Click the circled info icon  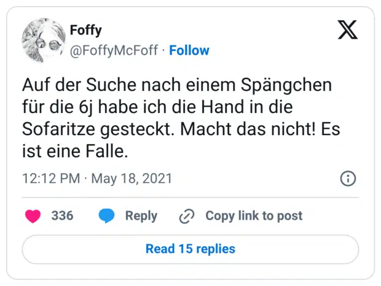[348, 179]
